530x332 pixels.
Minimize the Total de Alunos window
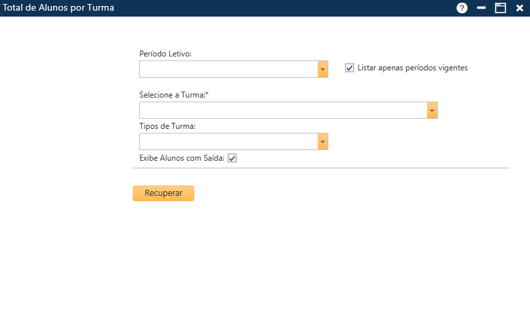point(482,8)
